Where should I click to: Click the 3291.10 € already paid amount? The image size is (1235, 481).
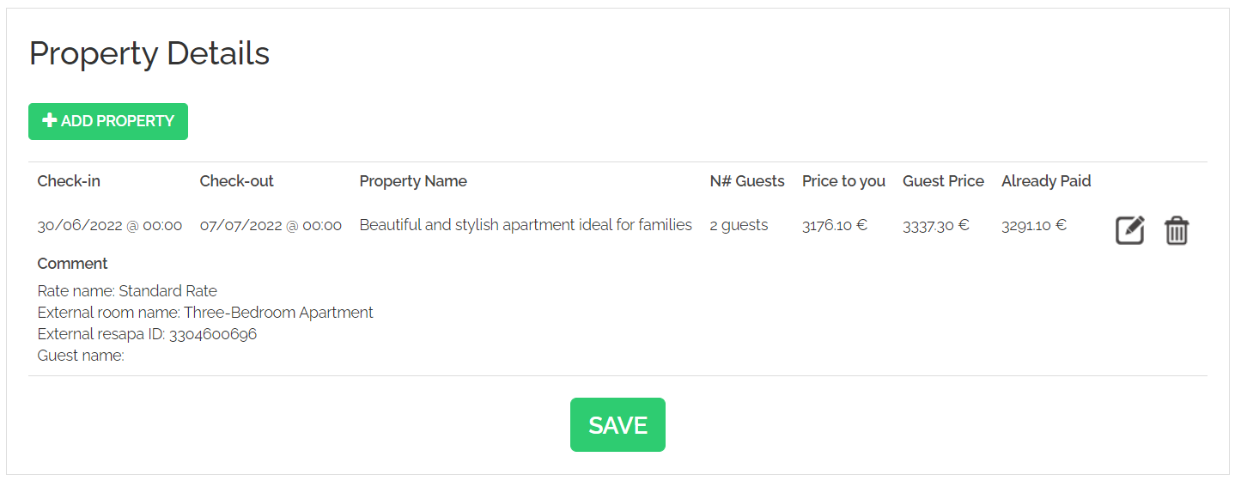tap(1034, 225)
